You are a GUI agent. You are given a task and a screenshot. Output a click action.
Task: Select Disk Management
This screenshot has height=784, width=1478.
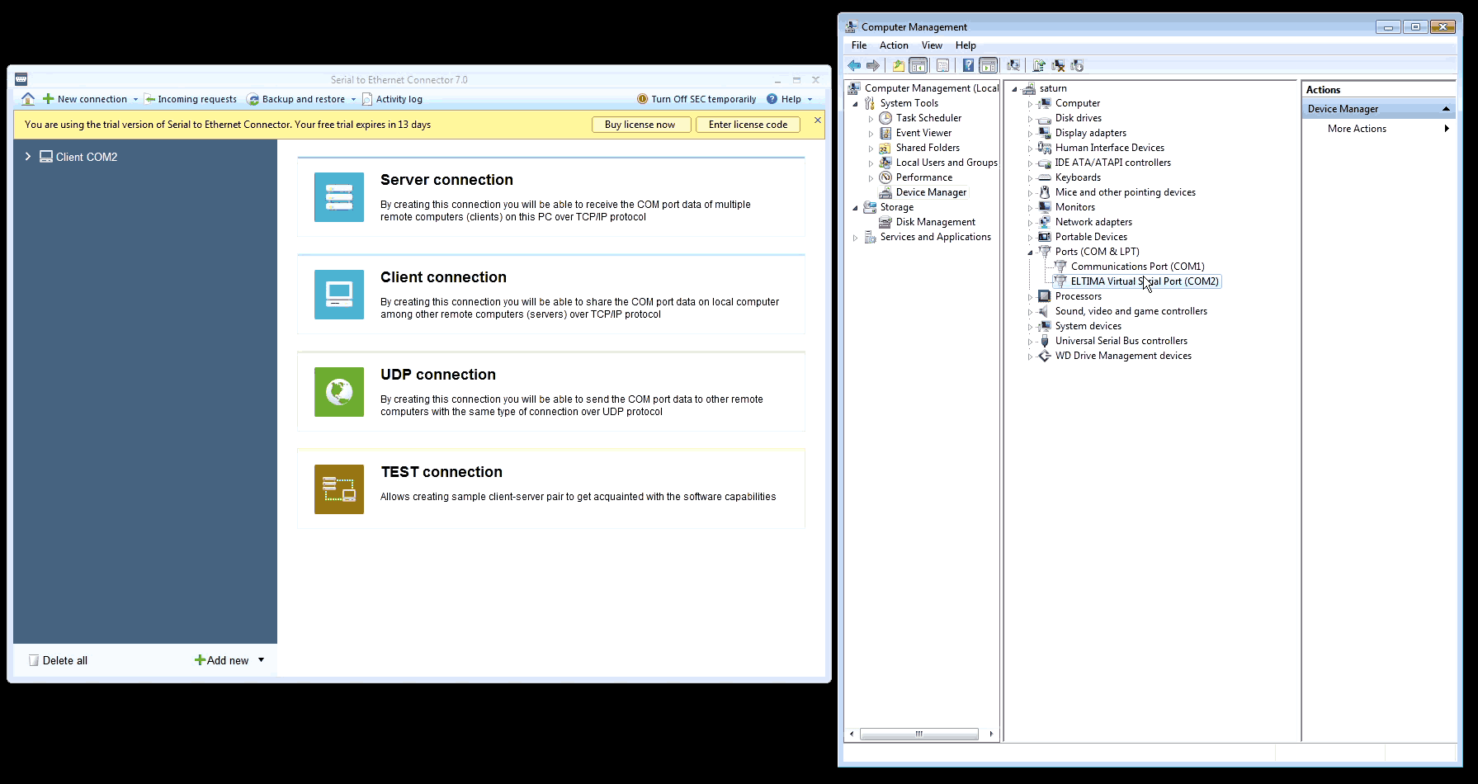(x=935, y=222)
